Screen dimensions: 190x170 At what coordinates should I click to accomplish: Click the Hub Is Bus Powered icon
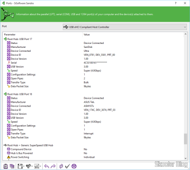point(9,153)
